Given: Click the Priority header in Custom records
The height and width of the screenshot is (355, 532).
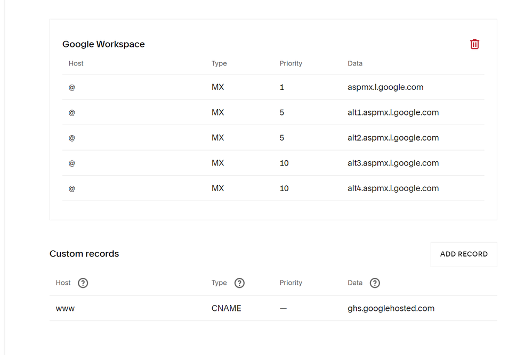Looking at the screenshot, I should point(291,283).
